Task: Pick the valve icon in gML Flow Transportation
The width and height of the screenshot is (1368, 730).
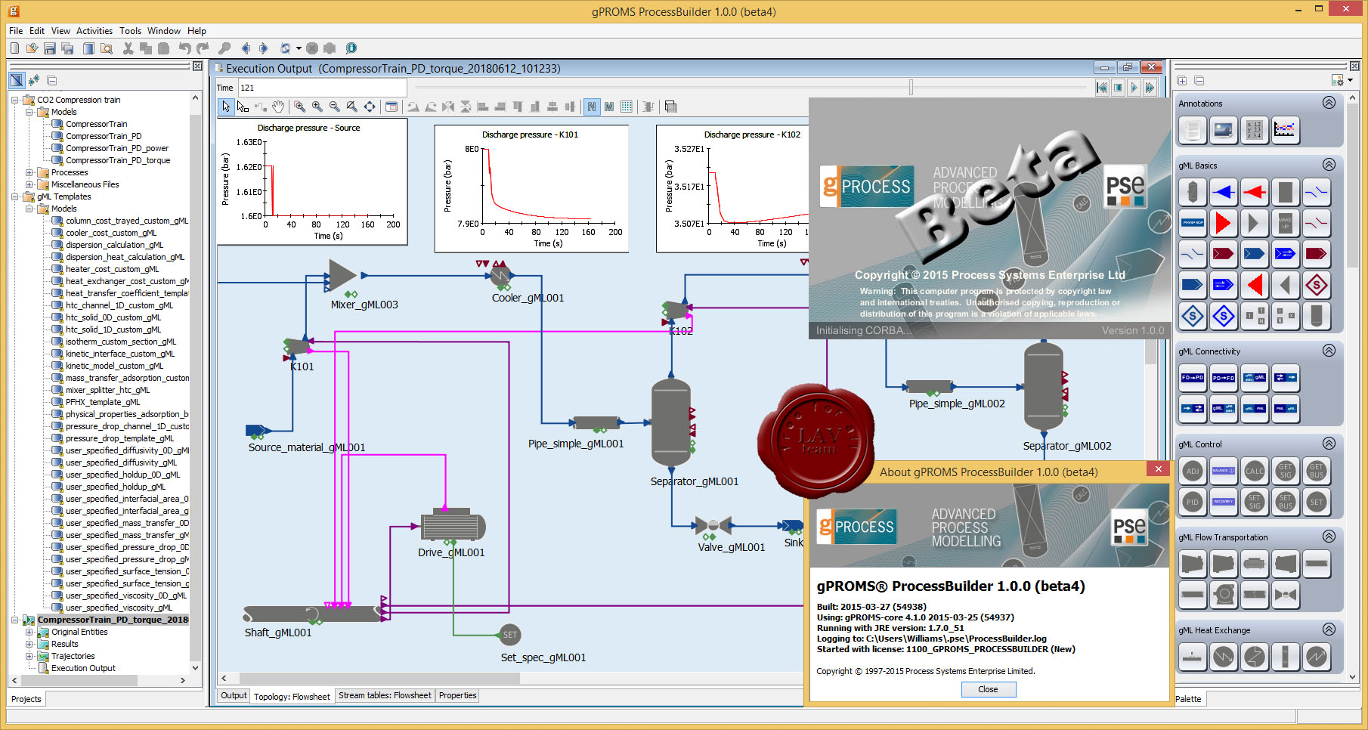Action: (1285, 595)
